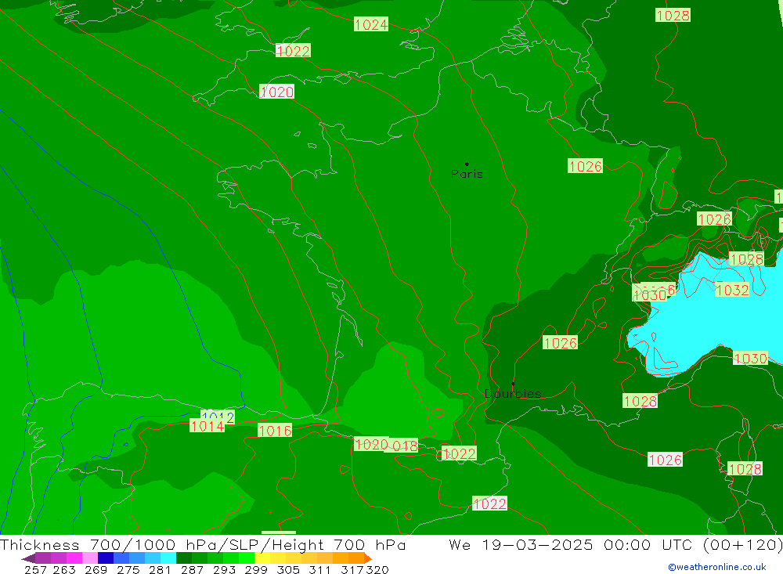
Task: Click the Dourbies location marker dot
Action: pyautogui.click(x=513, y=384)
